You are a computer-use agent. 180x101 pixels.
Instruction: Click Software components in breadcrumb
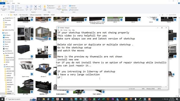36,15
